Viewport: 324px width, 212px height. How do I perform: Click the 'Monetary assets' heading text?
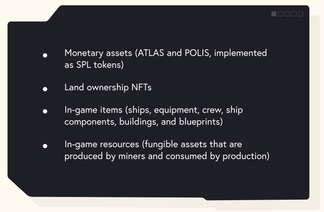tap(97, 53)
